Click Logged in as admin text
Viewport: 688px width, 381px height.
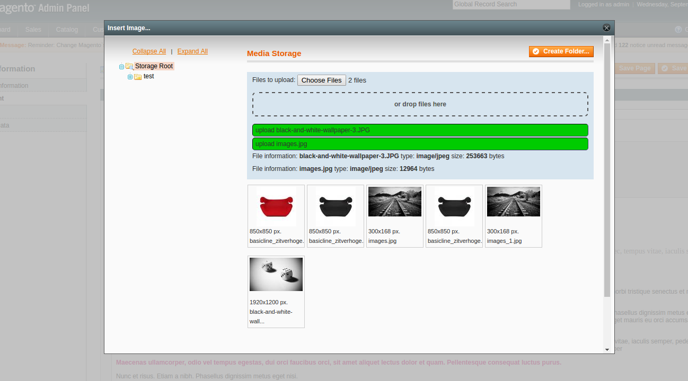tap(604, 4)
